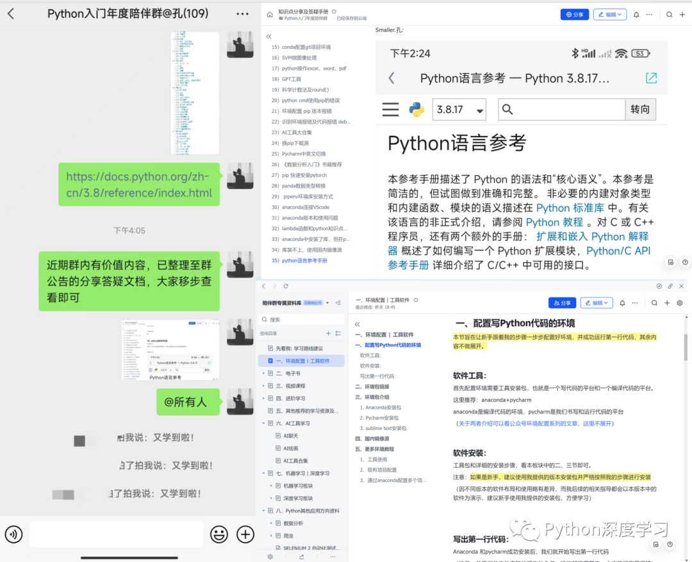Open the Python 标准库 link
Screen dimensions: 692x562
[570, 208]
